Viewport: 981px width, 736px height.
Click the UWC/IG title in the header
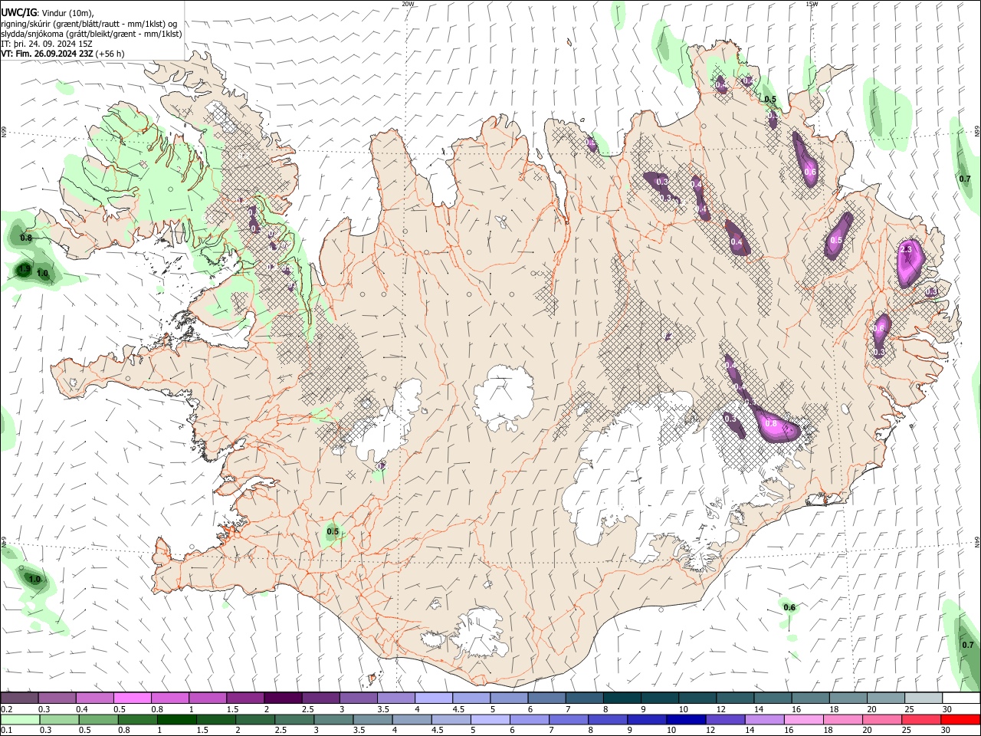(x=18, y=12)
